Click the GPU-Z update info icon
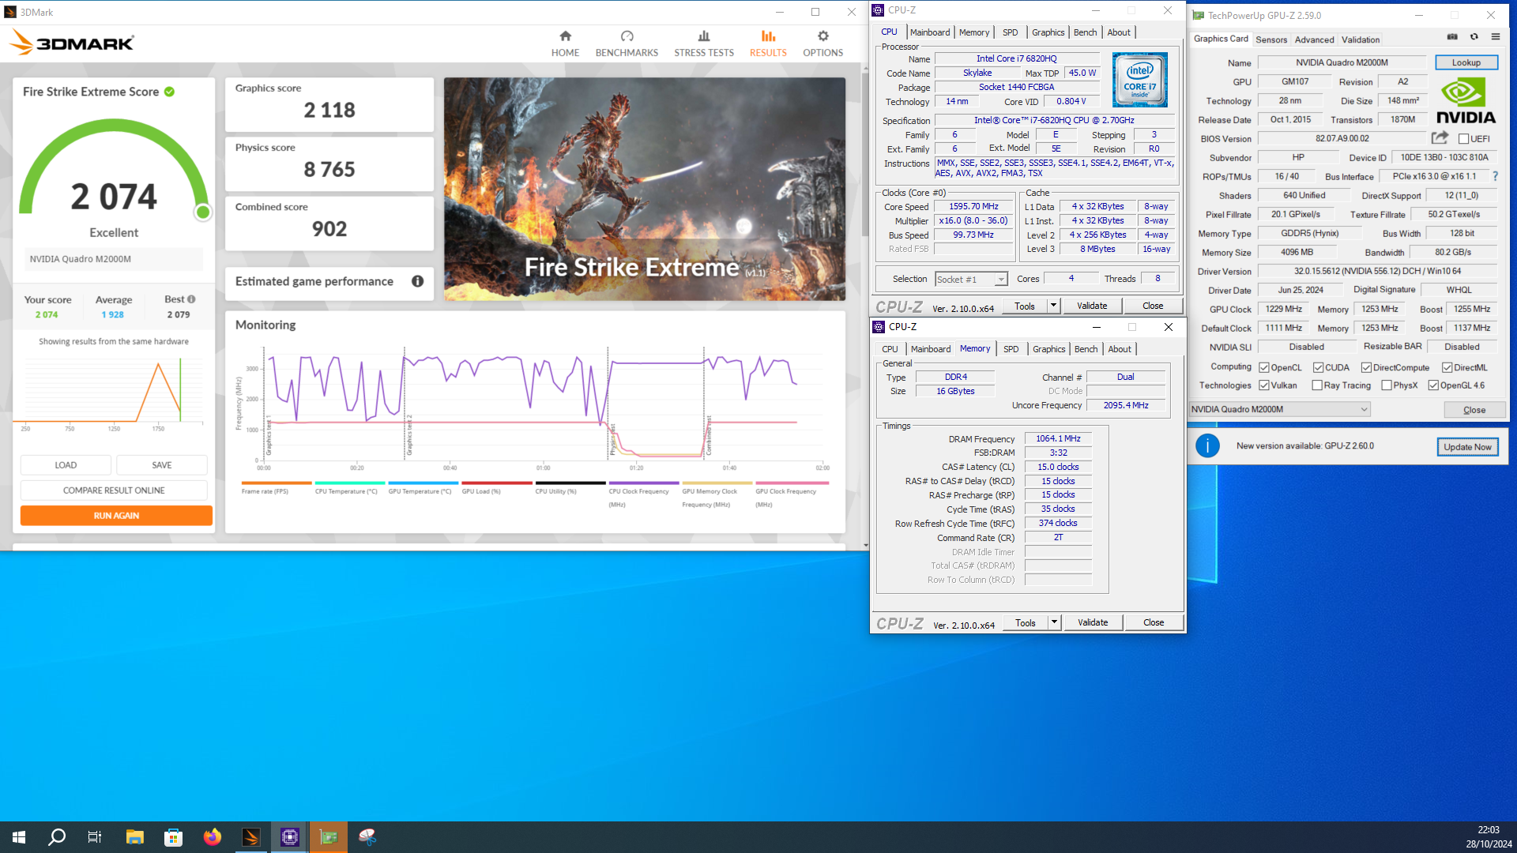 point(1207,446)
